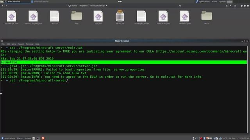Select the whitelist.json file icon
The height and width of the screenshot is (140, 250).
point(185,16)
